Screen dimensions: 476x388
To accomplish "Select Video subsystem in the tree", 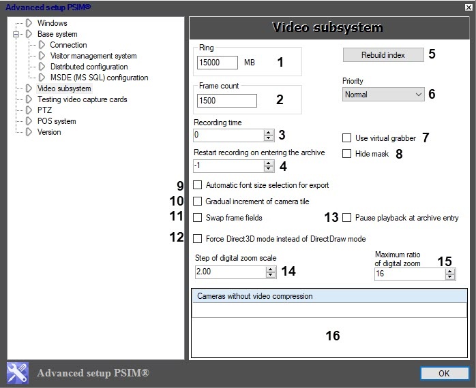I will (64, 88).
